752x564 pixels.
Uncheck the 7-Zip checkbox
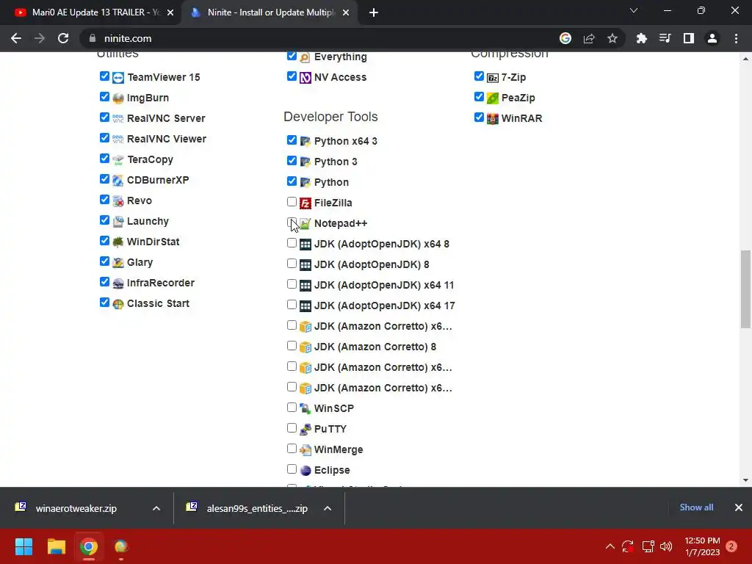[x=479, y=76]
